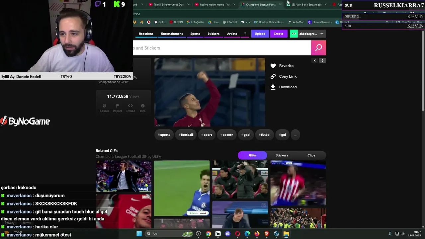Viewport: 425px width, 239px height.
Task: Click the ChatGPT bookmark
Action: click(230, 22)
